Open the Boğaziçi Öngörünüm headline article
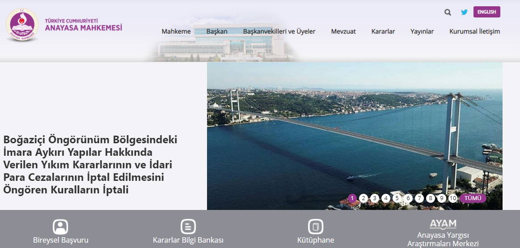This screenshot has width=520, height=248. [90, 165]
